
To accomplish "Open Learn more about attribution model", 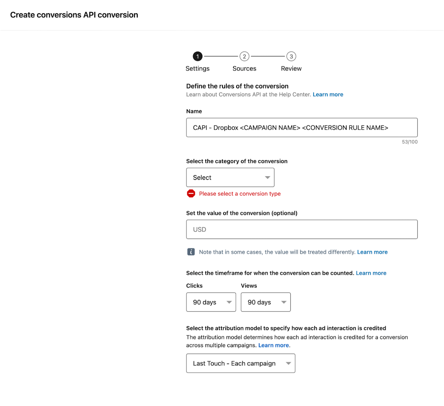I will (274, 345).
